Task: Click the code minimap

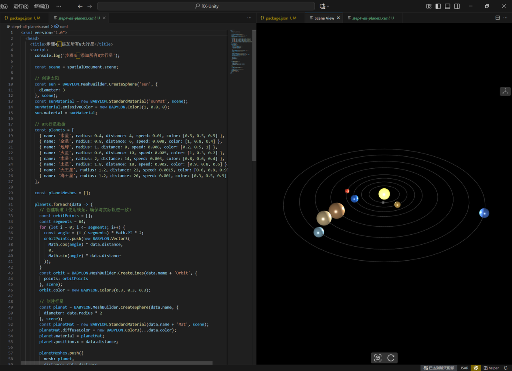Action: [240, 51]
